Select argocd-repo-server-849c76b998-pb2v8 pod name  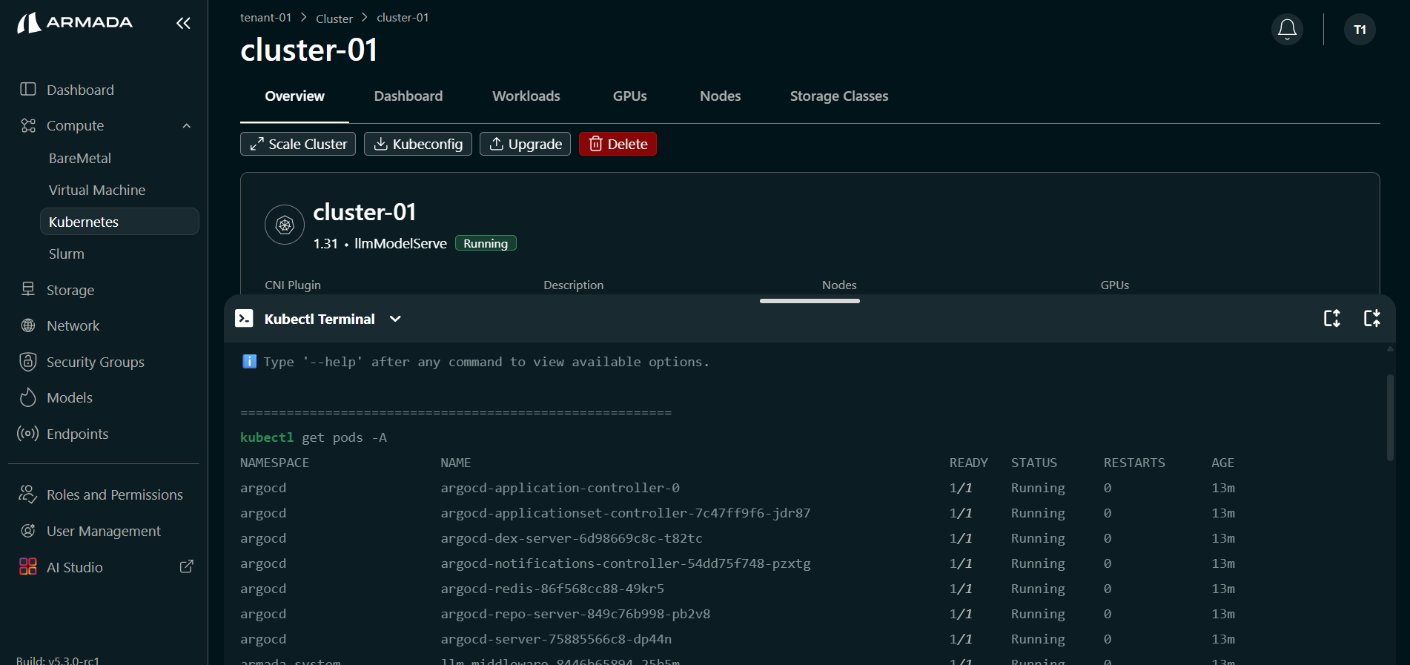pos(575,614)
